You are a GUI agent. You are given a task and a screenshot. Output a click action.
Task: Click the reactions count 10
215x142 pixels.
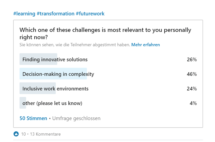click(x=23, y=134)
